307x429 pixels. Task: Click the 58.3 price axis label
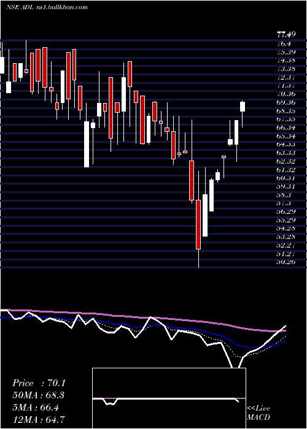(284, 195)
